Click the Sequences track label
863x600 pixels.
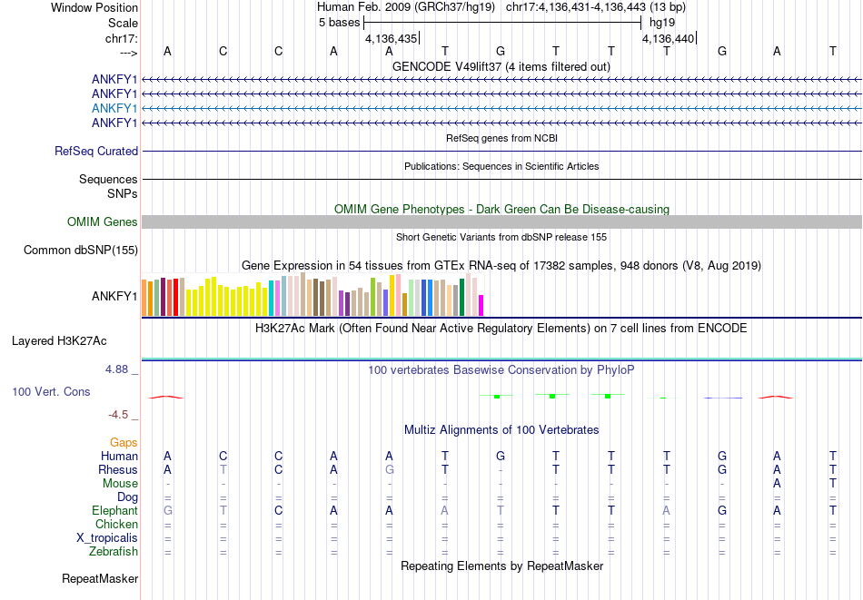108,180
